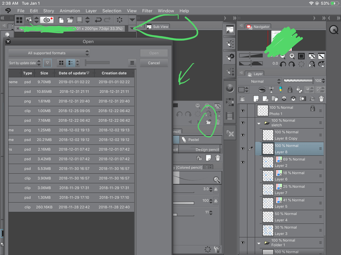The width and height of the screenshot is (341, 255).
Task: Click the film strip animation icon in dock
Action: [x=230, y=116]
